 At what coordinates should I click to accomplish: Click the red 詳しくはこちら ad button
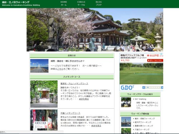pyautogui.click(x=155, y=60)
